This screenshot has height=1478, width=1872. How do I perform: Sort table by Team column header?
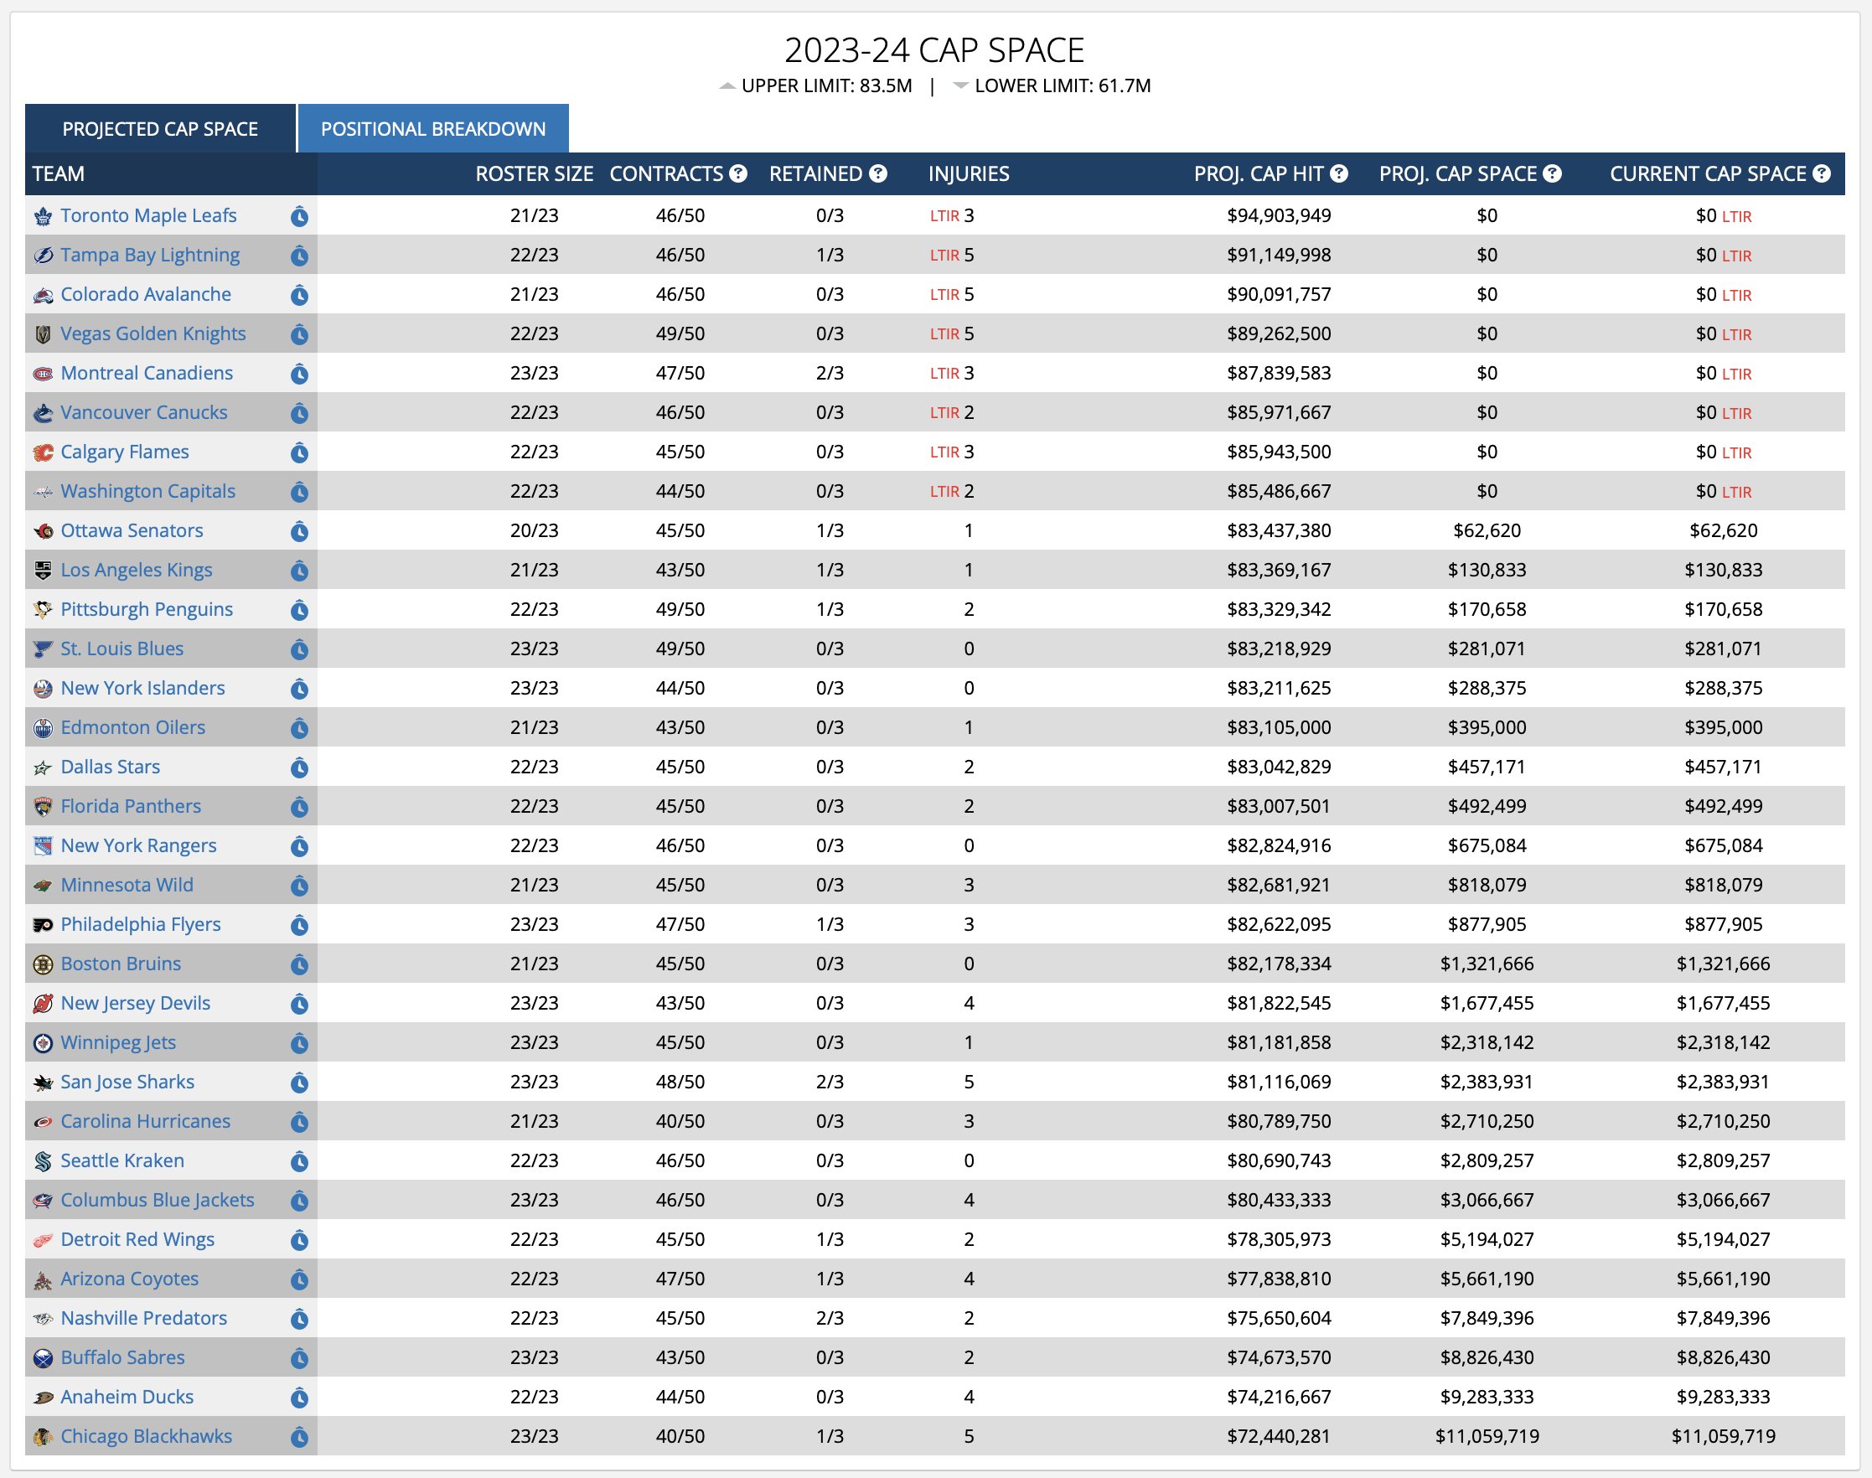(x=59, y=174)
